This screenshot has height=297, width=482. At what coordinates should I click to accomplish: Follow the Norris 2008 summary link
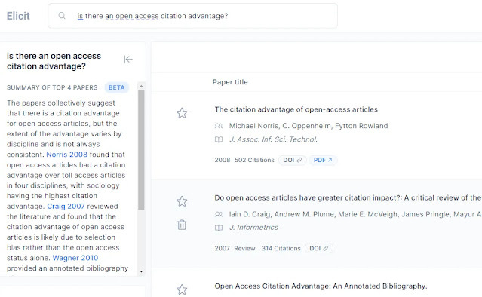click(x=66, y=155)
